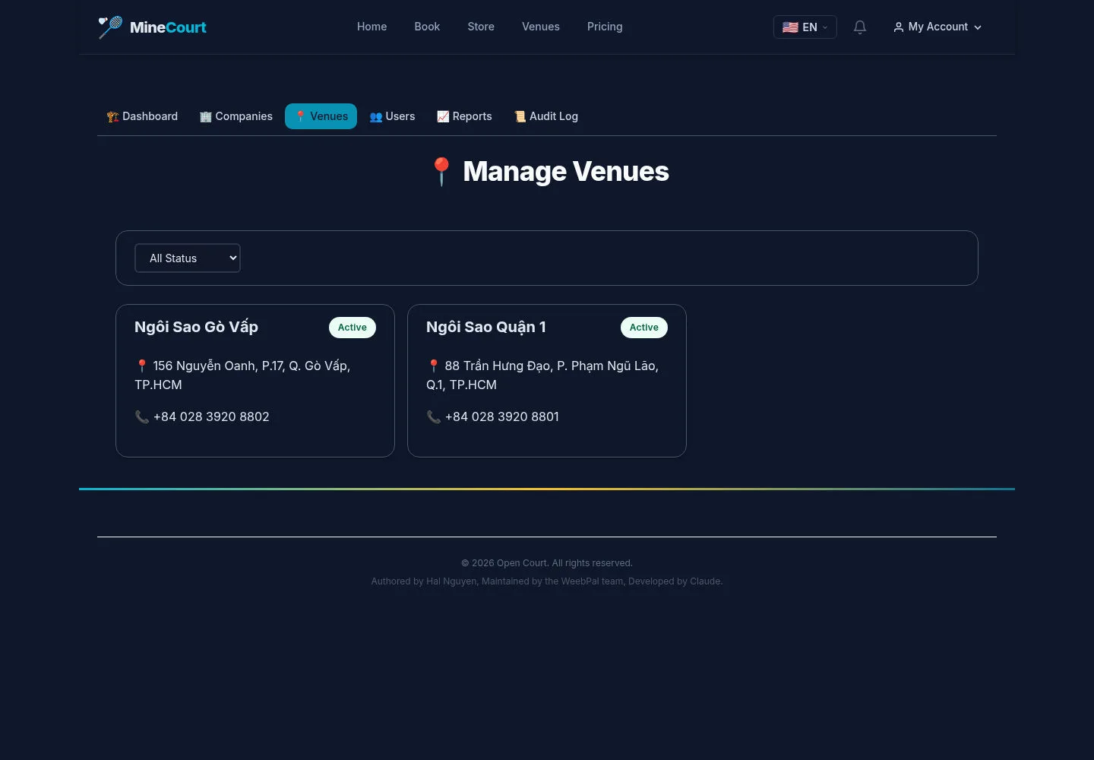Open the notifications bell
The image size is (1094, 760).
(860, 27)
